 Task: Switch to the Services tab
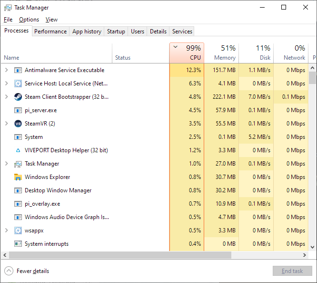[182, 31]
